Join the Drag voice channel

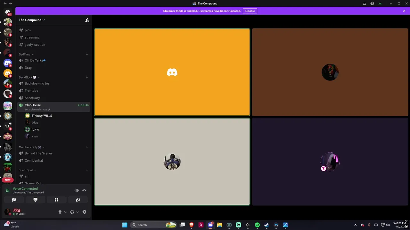53,68
